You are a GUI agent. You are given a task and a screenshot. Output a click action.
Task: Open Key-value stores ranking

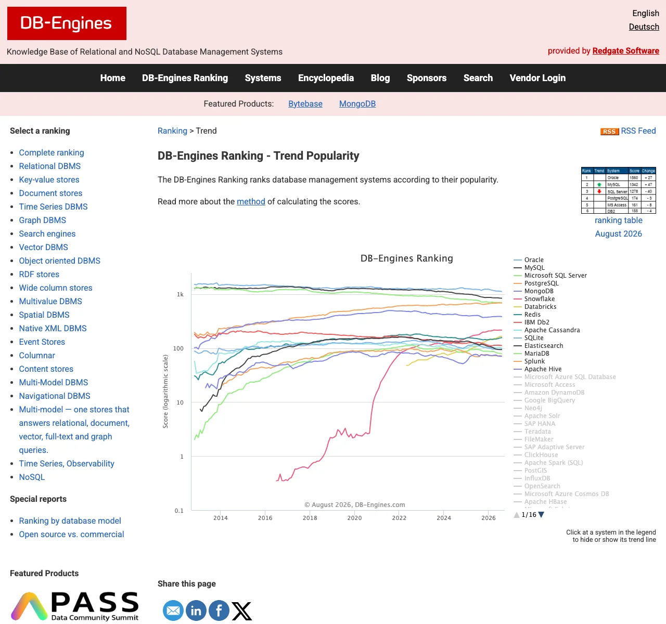pos(49,180)
